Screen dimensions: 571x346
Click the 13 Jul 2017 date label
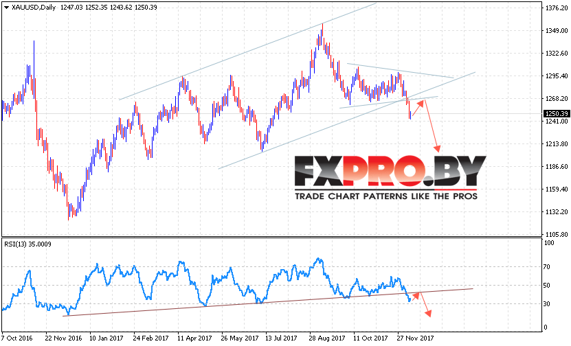282,338
